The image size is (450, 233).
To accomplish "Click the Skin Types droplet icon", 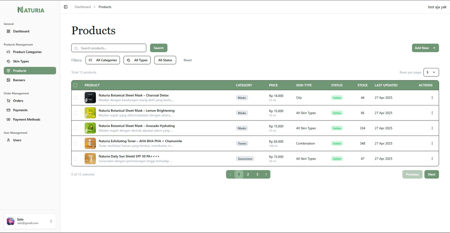I will coord(8,61).
